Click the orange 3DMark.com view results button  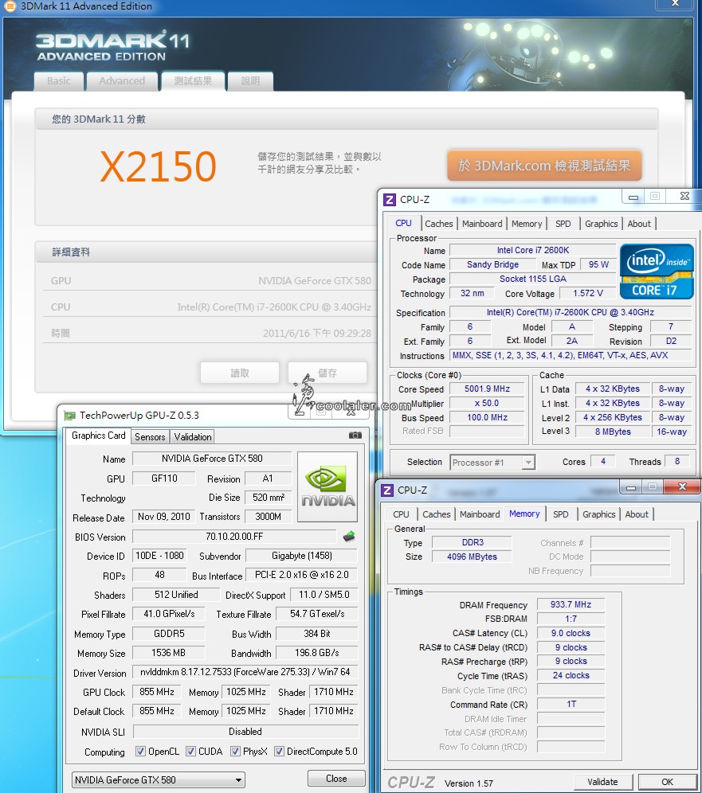(x=544, y=166)
